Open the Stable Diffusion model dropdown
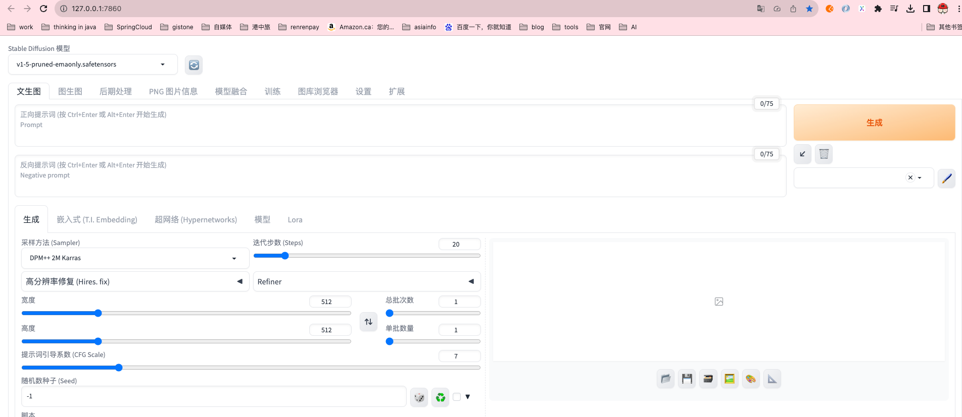 point(93,65)
